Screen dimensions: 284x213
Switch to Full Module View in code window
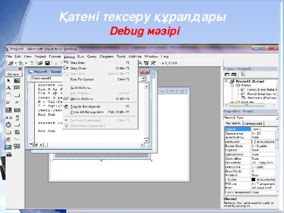(x=35, y=145)
